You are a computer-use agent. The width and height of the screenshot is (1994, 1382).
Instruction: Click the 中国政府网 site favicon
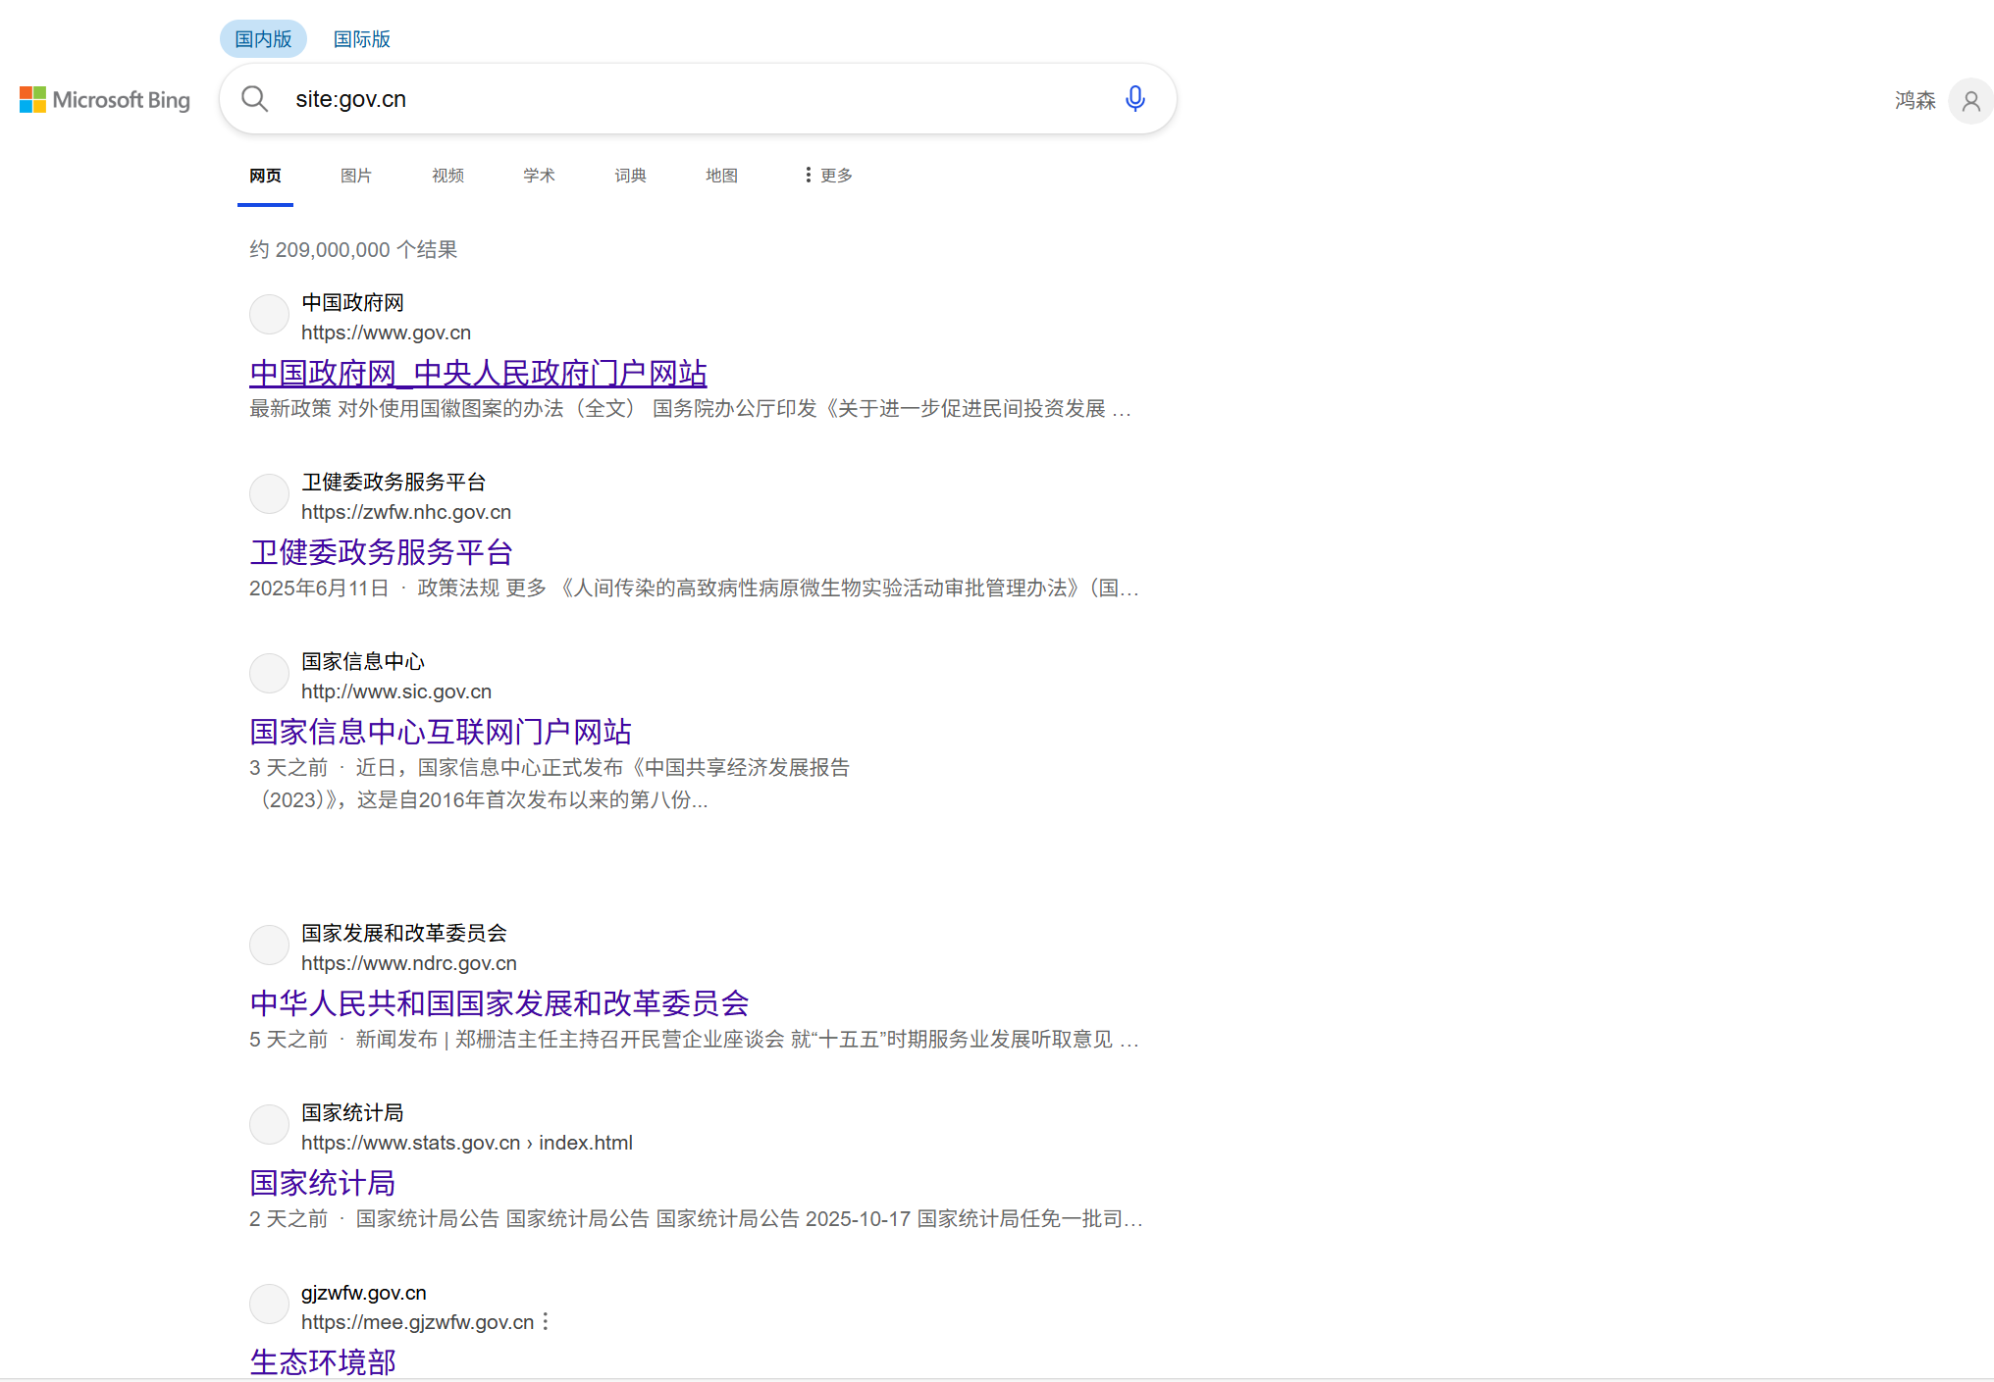click(268, 314)
